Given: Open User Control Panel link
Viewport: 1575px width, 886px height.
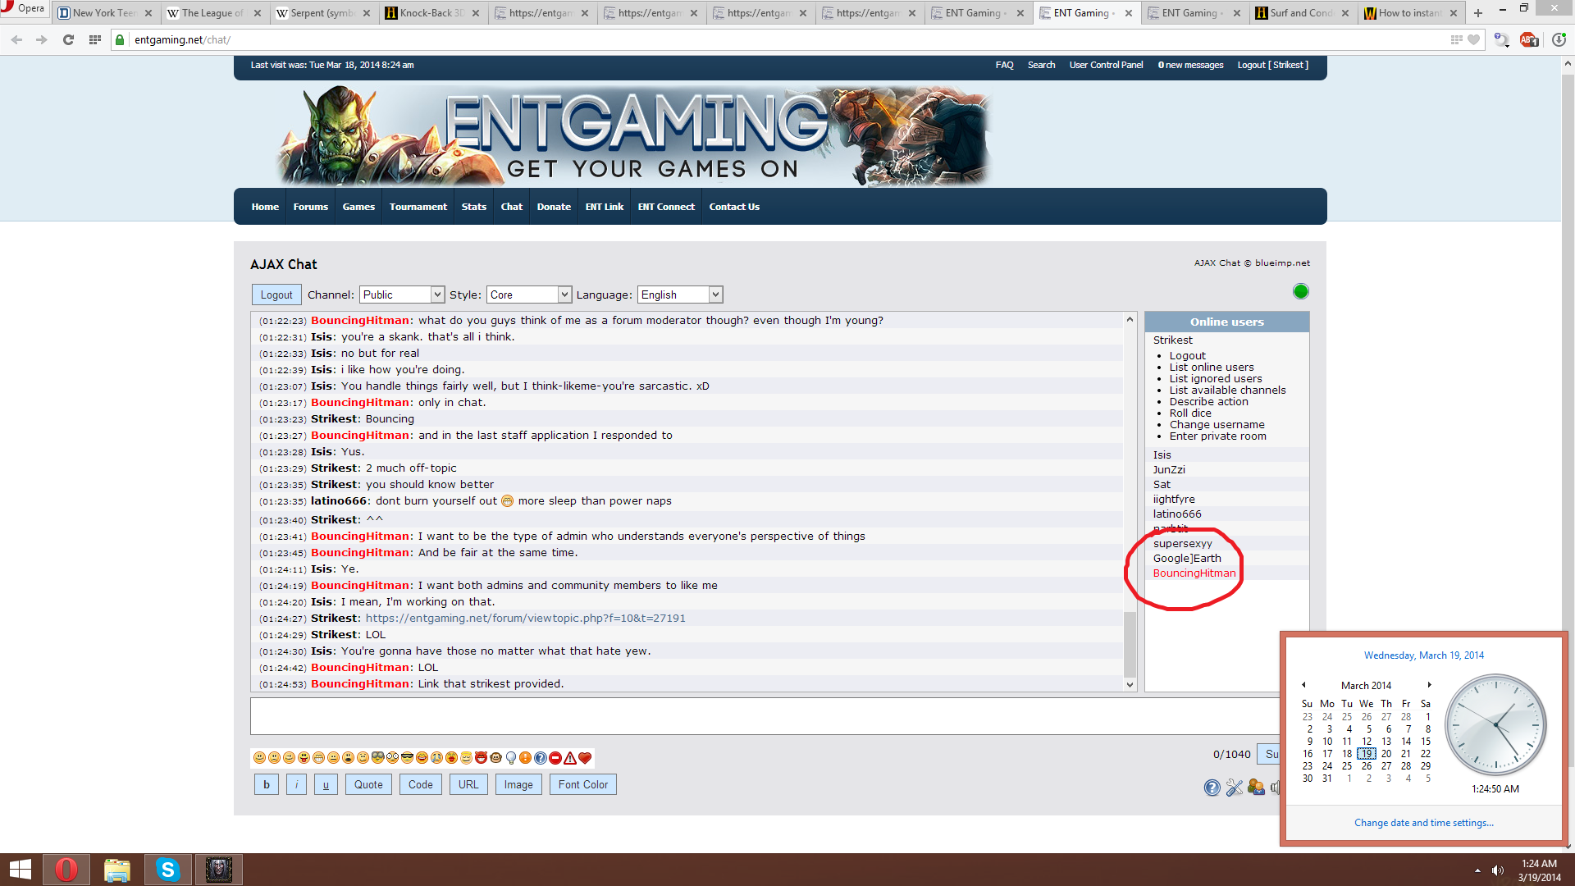Looking at the screenshot, I should pyautogui.click(x=1106, y=65).
